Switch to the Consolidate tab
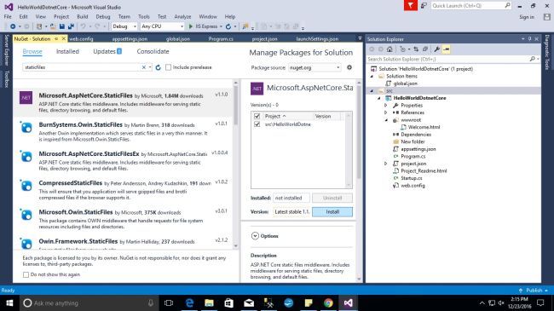 153,52
